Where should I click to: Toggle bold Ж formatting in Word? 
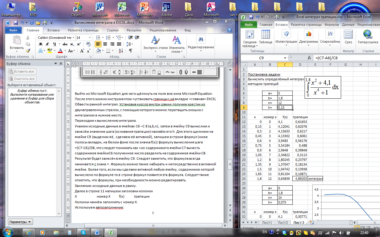(41, 44)
